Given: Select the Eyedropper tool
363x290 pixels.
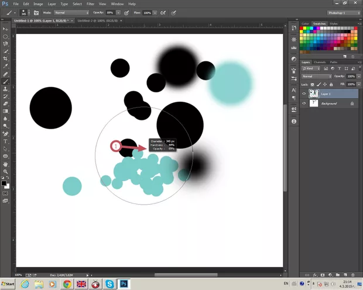Looking at the screenshot, I should point(6,66).
